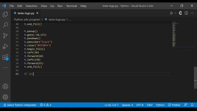This screenshot has width=197, height=111.
Task: Open the Manage gear menu
Action: 5,97
